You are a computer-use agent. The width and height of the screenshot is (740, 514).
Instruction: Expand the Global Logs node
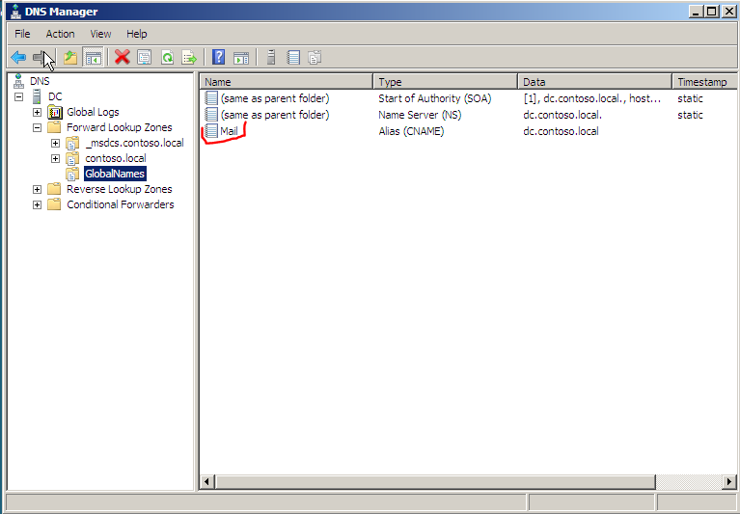[x=37, y=112]
